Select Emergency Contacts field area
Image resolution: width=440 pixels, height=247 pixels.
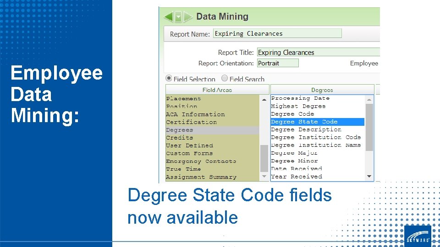coord(212,161)
